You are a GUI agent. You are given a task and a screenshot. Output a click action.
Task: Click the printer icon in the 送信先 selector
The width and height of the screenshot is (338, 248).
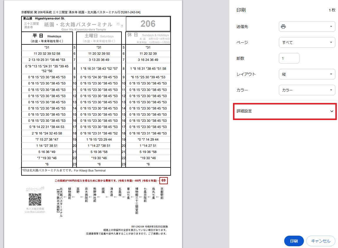tap(283, 26)
